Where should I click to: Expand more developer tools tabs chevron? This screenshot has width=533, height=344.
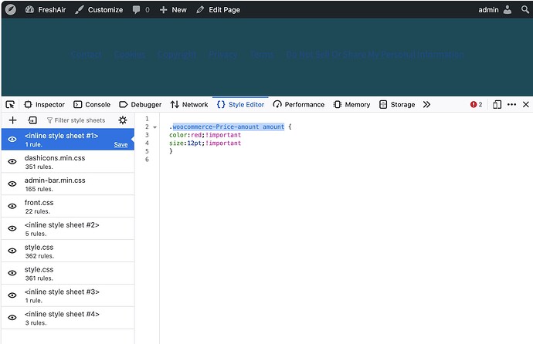(426, 104)
